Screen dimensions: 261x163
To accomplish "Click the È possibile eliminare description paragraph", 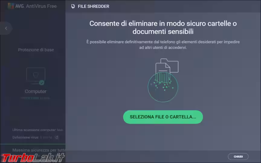I will pos(163,45).
